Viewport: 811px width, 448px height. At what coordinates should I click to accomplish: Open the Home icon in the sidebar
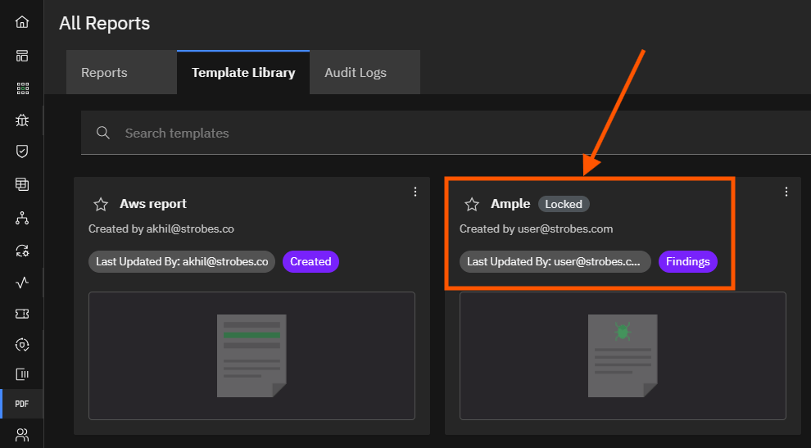coord(22,22)
